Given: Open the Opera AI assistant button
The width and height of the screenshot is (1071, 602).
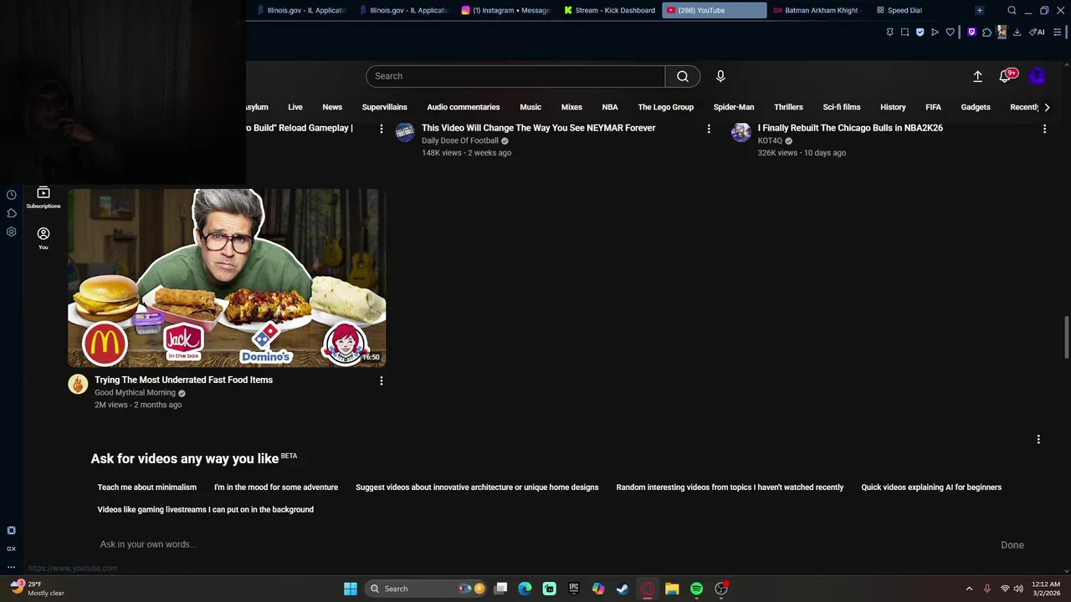Looking at the screenshot, I should (1037, 33).
